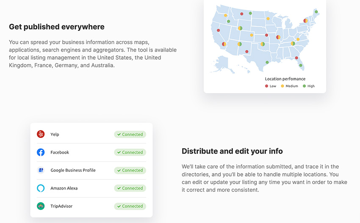360x223 pixels.
Task: Click the Connected badge for Amazon Alexa
Action: (x=130, y=188)
